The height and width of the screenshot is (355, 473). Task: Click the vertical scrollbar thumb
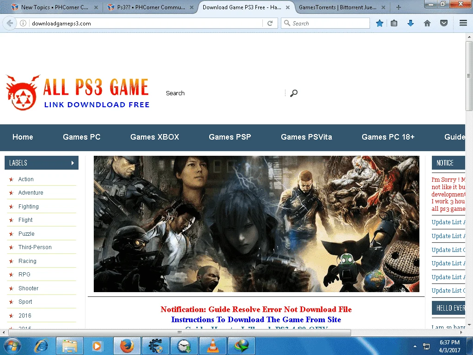469,75
